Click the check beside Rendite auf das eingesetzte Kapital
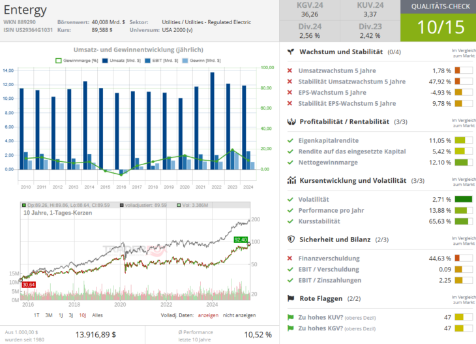The height and width of the screenshot is (344, 476). [x=290, y=151]
